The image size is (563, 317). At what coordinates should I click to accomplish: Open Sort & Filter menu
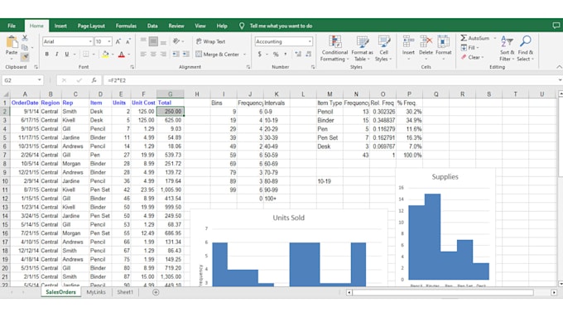coord(507,48)
